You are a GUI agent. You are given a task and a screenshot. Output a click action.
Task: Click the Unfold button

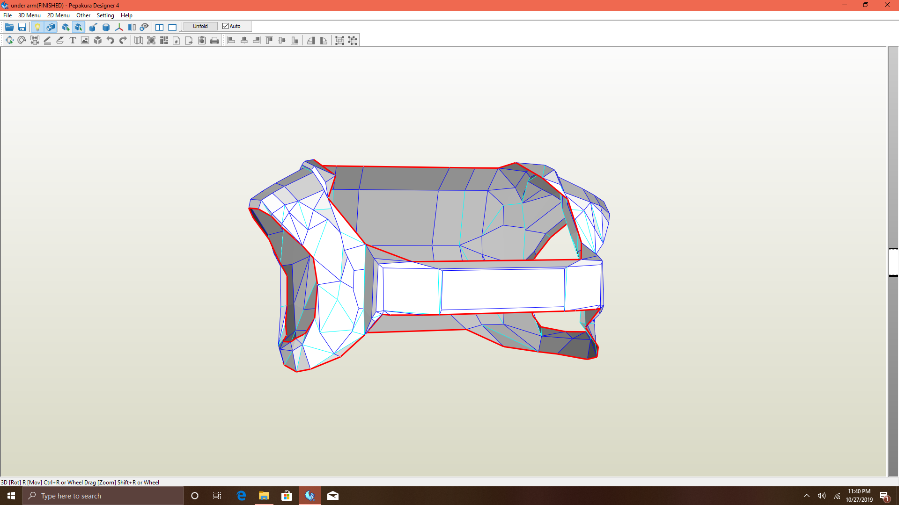[200, 26]
